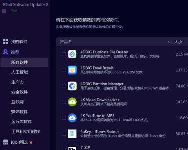Click the 74.06 size value

click(x=182, y=86)
